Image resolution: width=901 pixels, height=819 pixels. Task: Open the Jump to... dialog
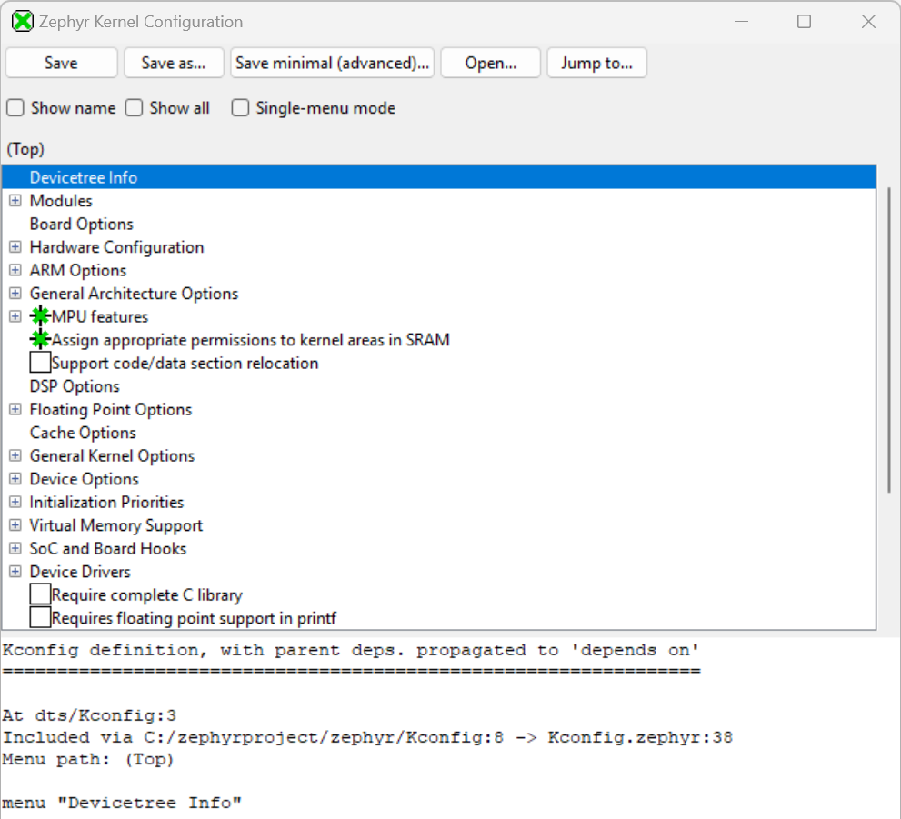[596, 63]
